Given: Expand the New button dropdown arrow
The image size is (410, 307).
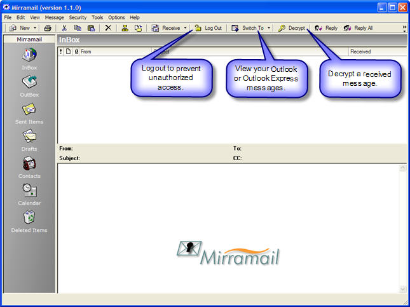Looking at the screenshot, I should [35, 28].
